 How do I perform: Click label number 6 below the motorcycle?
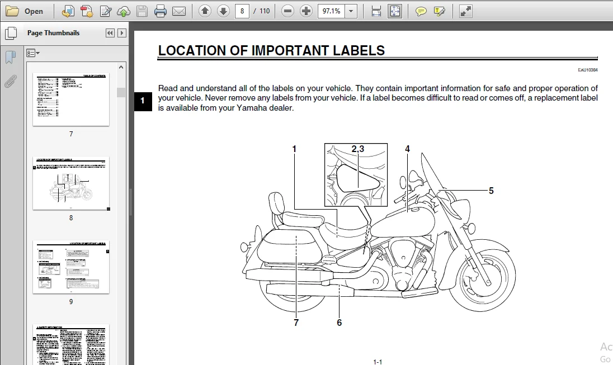[339, 323]
